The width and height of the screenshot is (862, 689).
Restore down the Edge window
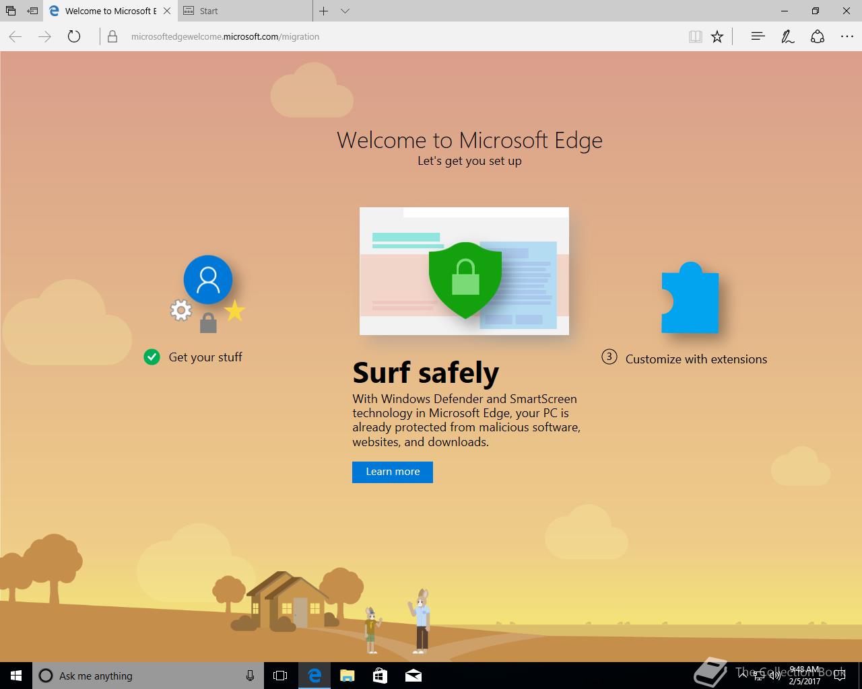point(816,11)
